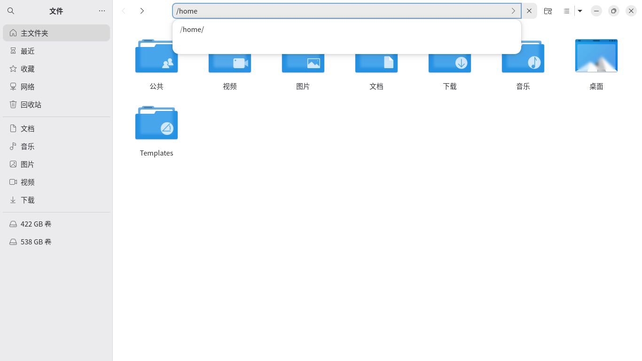Image resolution: width=642 pixels, height=361 pixels.
Task: Click the search magnifier icon in sidebar
Action: 11,11
